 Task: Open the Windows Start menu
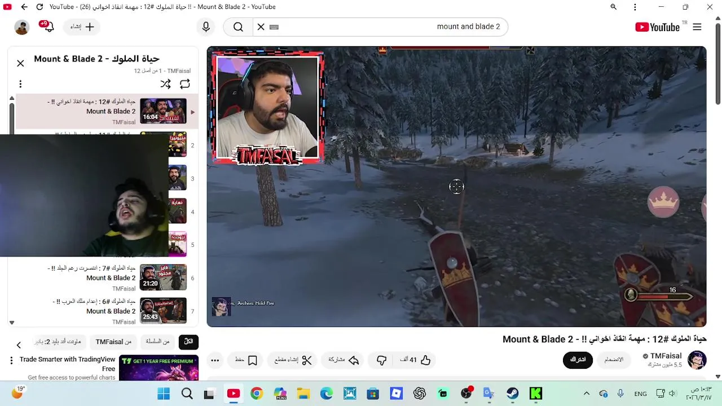pyautogui.click(x=164, y=394)
